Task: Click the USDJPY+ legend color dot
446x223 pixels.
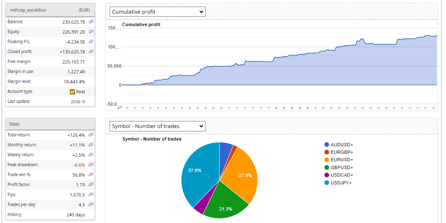Action: click(326, 183)
